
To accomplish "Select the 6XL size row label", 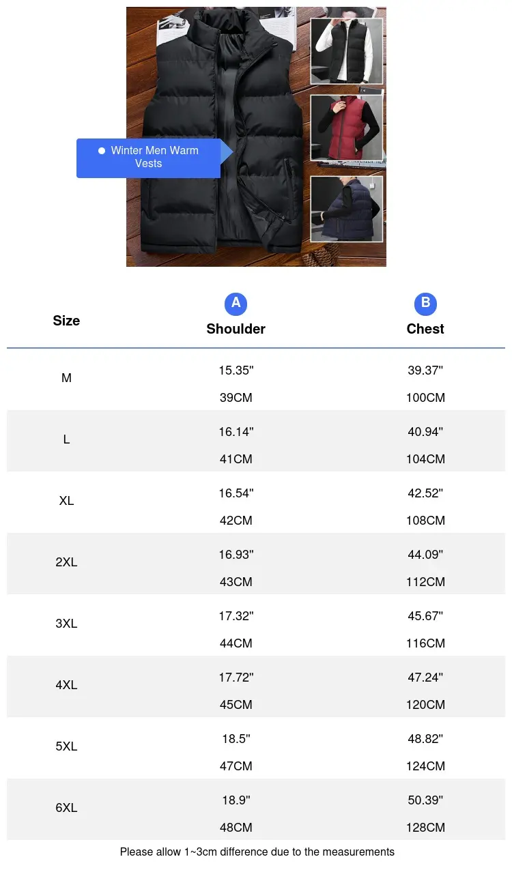I will 66,808.
